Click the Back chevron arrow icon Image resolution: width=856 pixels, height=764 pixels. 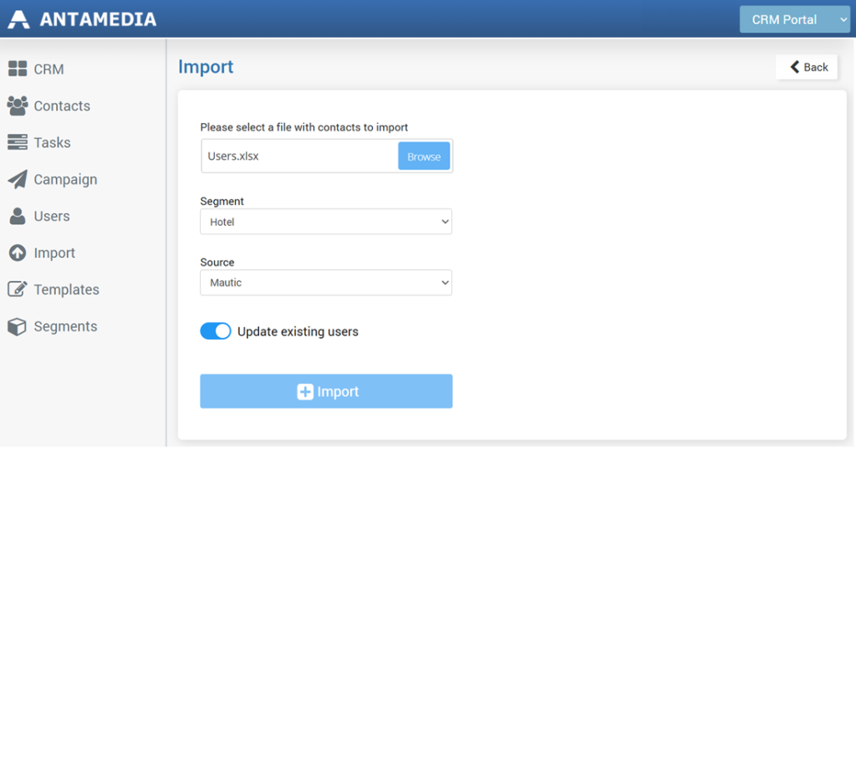pos(795,67)
